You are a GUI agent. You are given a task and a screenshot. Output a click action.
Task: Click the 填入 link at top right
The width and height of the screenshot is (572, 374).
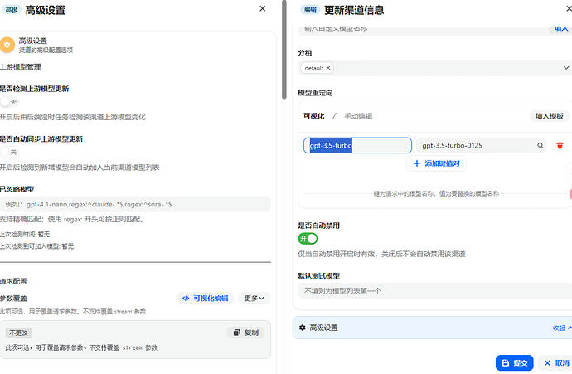click(561, 29)
